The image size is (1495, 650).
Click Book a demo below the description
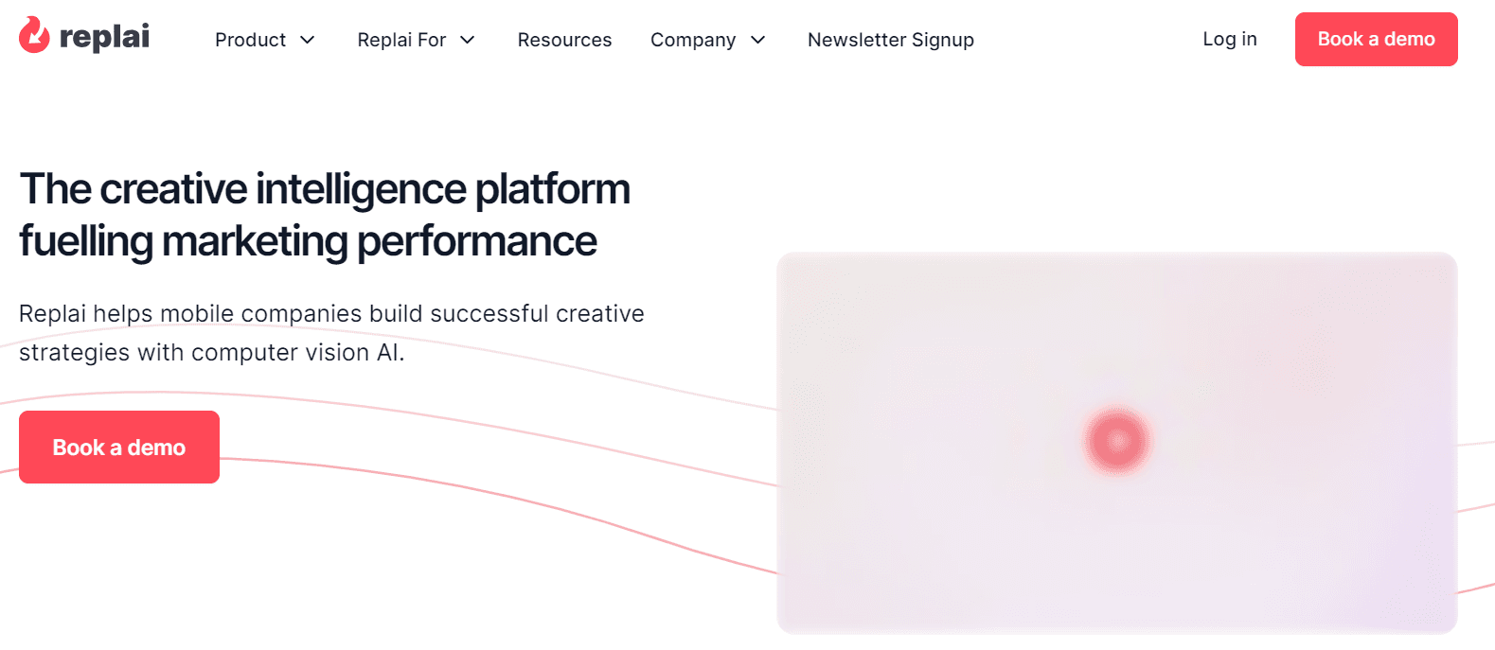119,447
